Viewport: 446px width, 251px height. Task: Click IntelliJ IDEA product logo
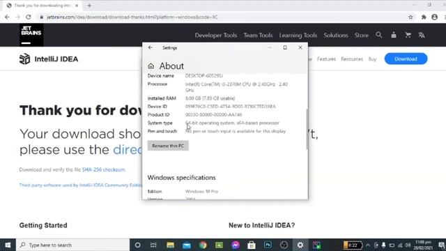click(x=49, y=59)
